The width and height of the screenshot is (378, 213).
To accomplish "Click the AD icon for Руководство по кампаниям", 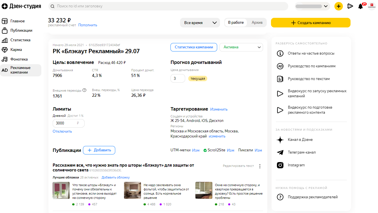I will pos(280,66).
